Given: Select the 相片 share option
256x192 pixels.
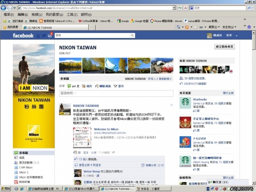Looking at the screenshot, I should click(87, 86).
